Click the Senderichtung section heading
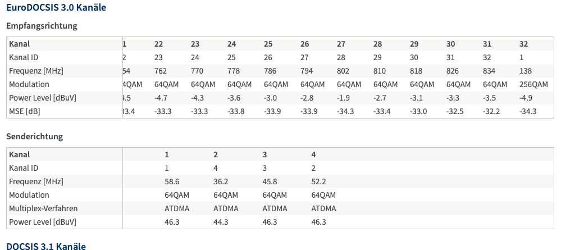 pyautogui.click(x=34, y=137)
